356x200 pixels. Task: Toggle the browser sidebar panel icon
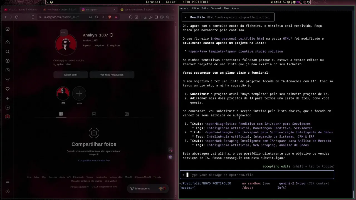tap(156, 17)
